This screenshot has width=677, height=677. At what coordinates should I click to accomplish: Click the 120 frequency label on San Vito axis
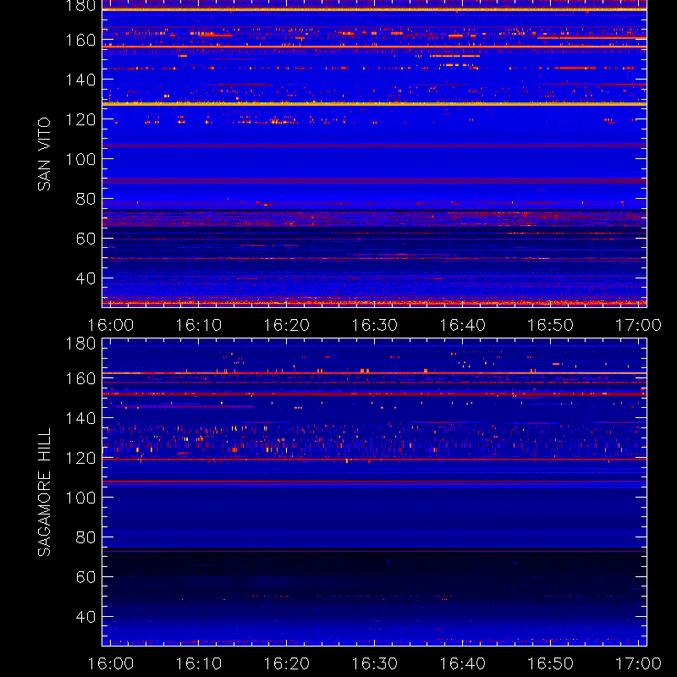(80, 119)
